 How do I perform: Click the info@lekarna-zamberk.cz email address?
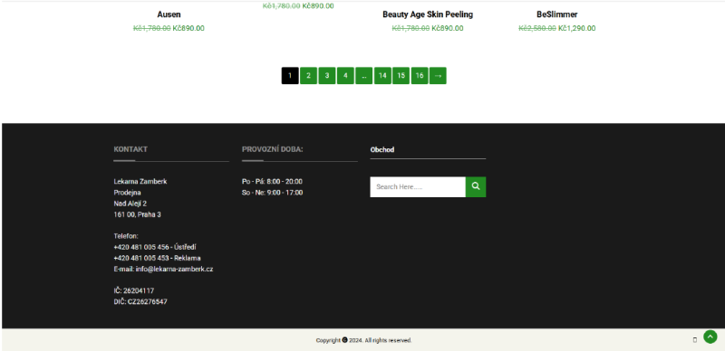[x=174, y=269]
